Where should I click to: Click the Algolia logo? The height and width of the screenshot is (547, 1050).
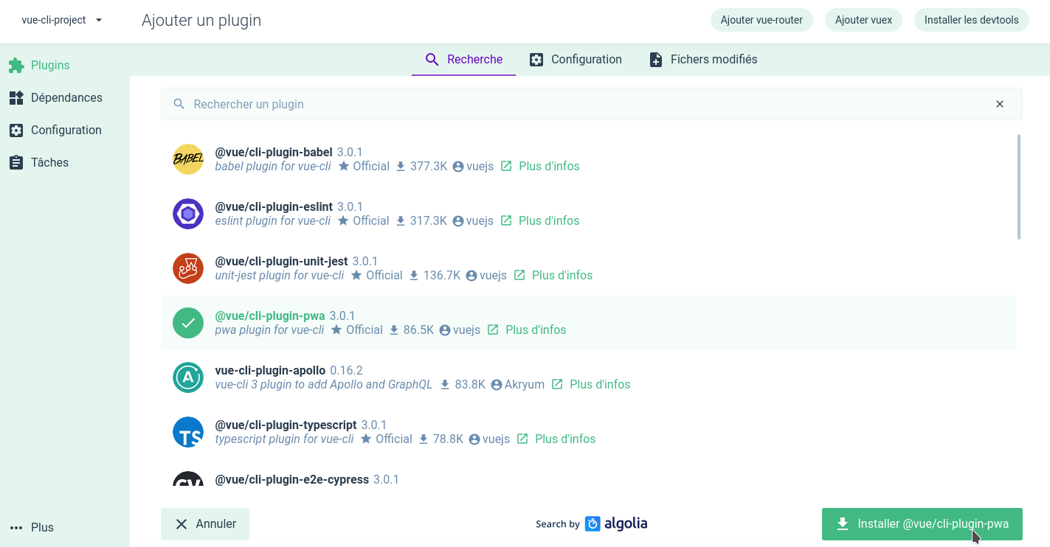(x=617, y=523)
